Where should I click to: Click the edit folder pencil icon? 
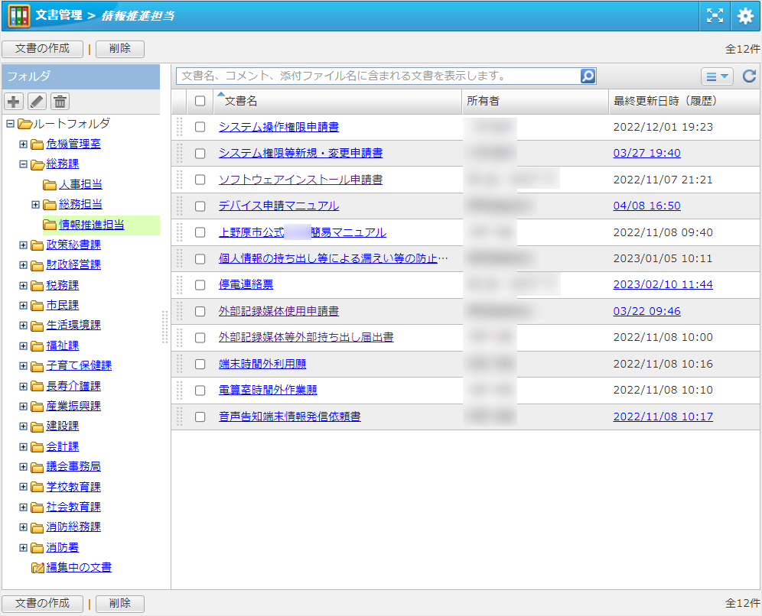click(37, 102)
